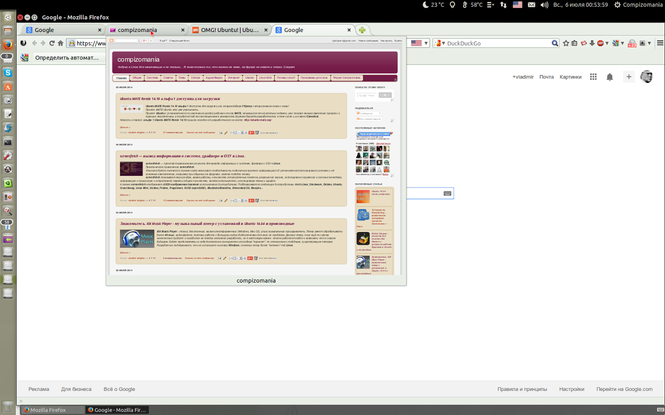
Task: Open the Картинки images link
Action: pos(570,77)
